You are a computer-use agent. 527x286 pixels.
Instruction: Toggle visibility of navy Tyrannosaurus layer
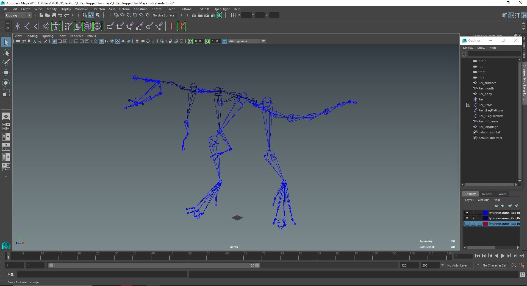(467, 218)
